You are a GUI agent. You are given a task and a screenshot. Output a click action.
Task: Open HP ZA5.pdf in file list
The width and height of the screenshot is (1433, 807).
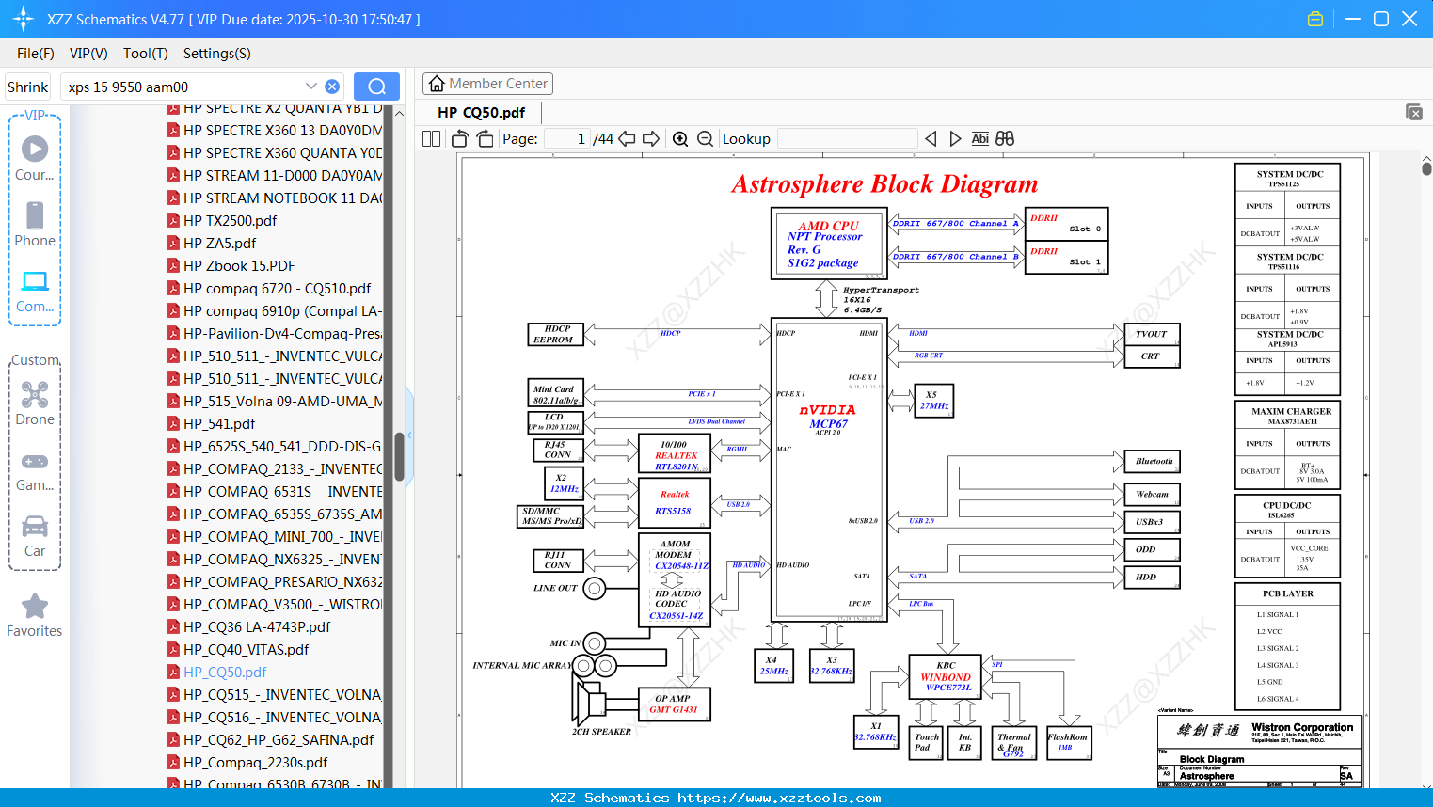coord(219,243)
